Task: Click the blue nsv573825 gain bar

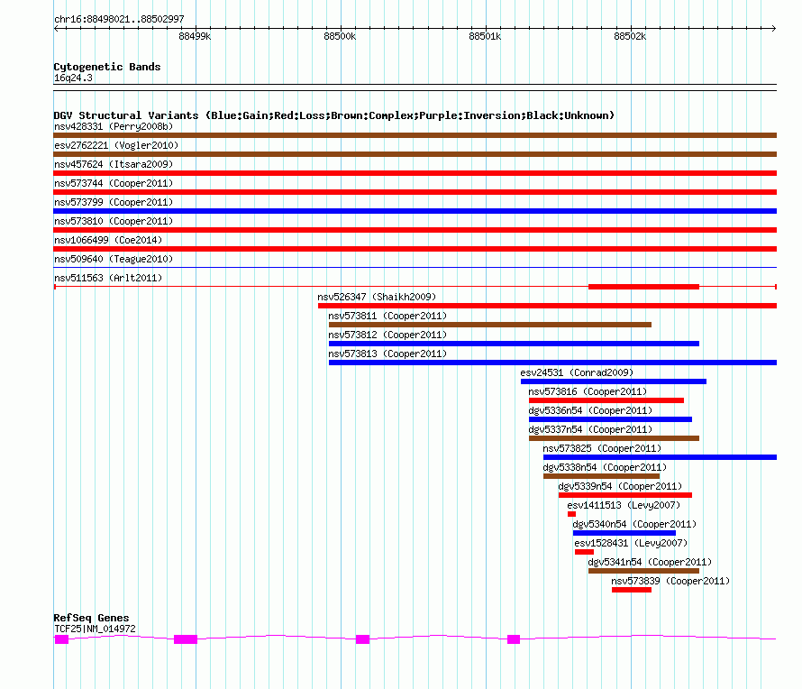Action: point(660,457)
